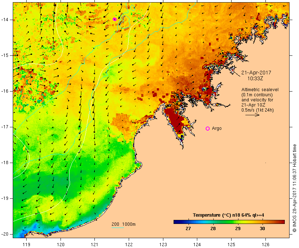Image resolution: width=299 pixels, height=248 pixels.
Task: Click the latitude axis label '-19'
Action: [4, 198]
